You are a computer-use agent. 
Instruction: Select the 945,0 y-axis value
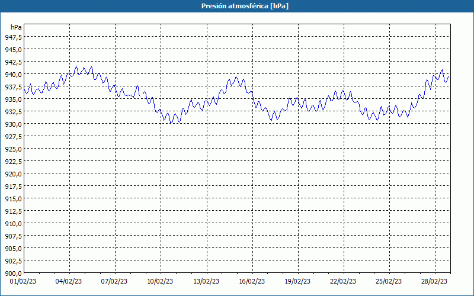(x=13, y=49)
